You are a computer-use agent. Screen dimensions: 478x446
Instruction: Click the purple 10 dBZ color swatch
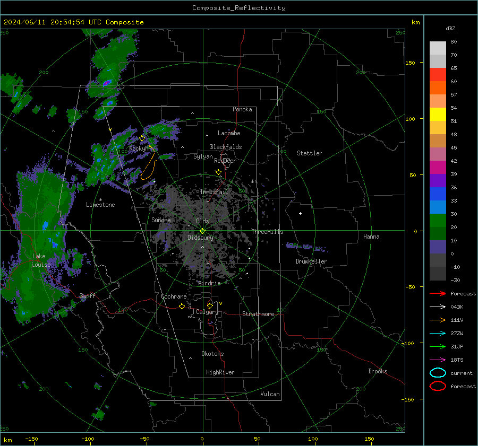438,247
